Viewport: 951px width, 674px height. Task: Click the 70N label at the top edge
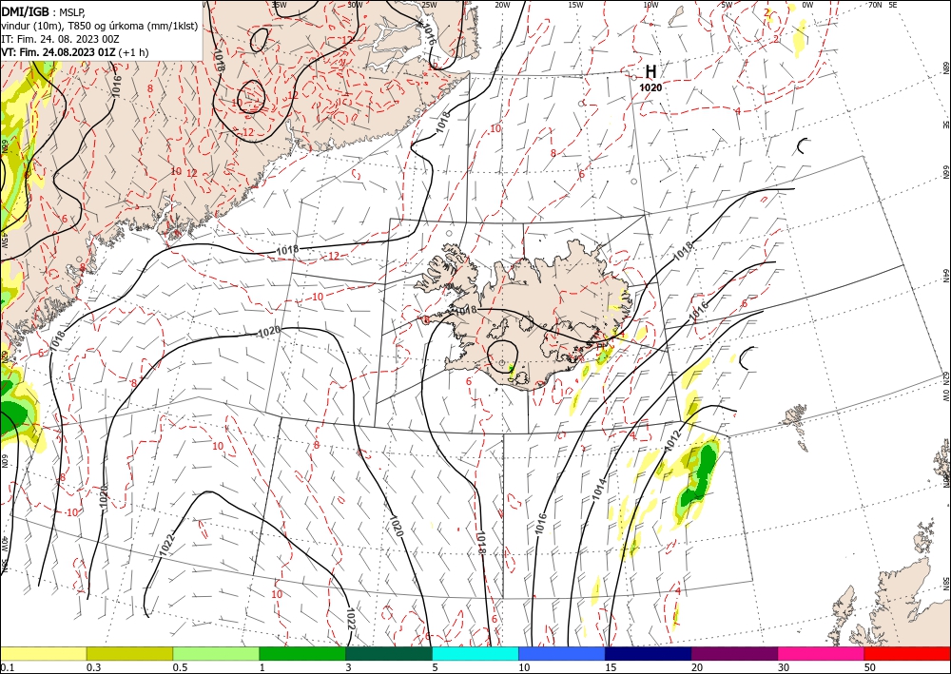click(875, 5)
